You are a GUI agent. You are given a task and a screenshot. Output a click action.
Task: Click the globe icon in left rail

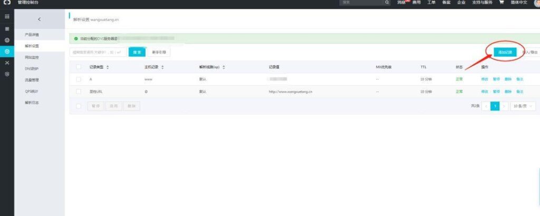point(7,40)
